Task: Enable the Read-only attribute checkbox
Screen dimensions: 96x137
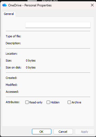Action: pos(27,102)
